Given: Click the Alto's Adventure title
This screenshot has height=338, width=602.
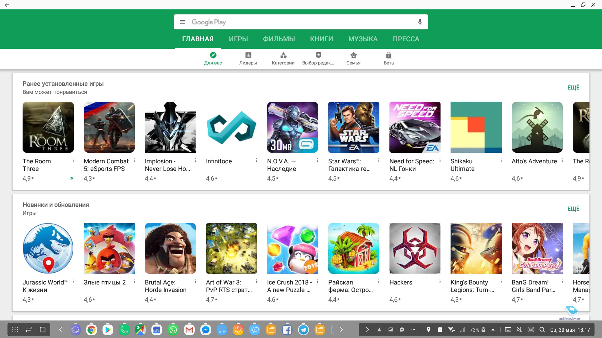Looking at the screenshot, I should tap(534, 161).
